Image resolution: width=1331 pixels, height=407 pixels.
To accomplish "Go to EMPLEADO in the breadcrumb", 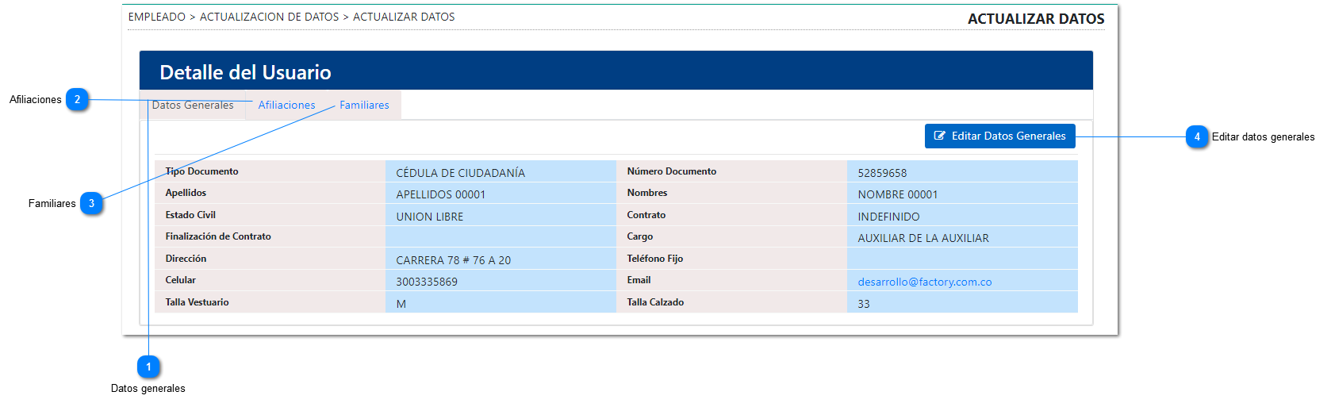I will tap(156, 17).
